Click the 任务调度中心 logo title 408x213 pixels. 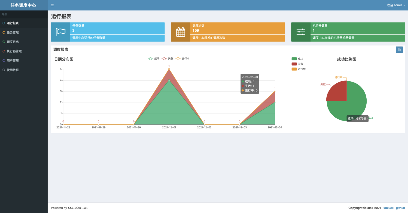coord(23,5)
